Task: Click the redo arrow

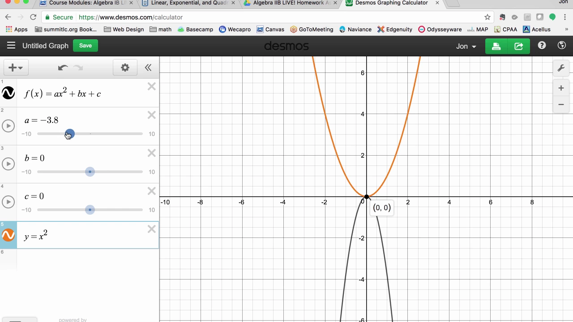Action: pos(78,68)
